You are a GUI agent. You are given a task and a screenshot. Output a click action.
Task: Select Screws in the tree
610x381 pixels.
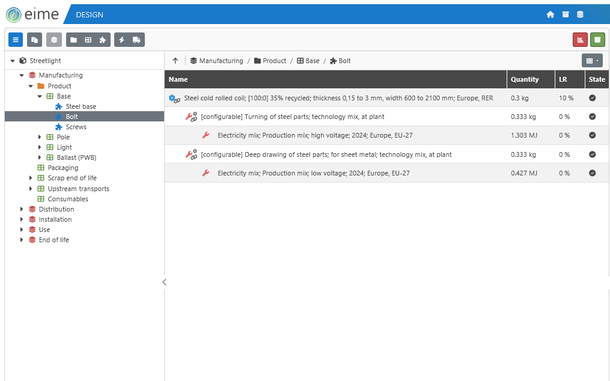coord(76,127)
